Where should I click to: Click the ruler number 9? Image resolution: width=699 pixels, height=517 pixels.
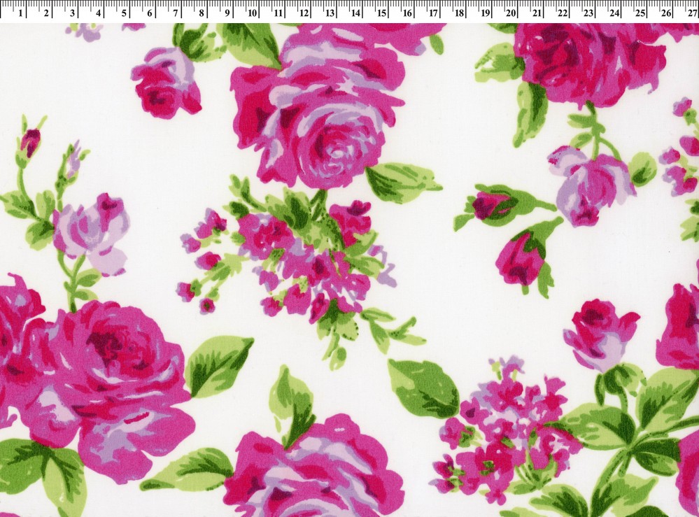point(227,13)
